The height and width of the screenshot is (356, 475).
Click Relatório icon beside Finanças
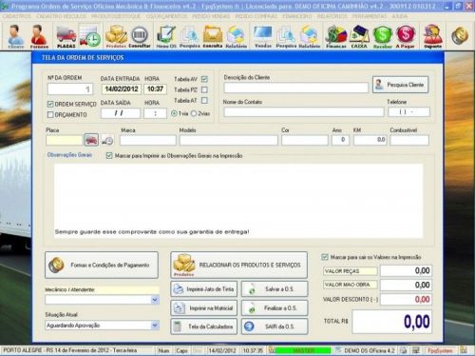(310, 37)
